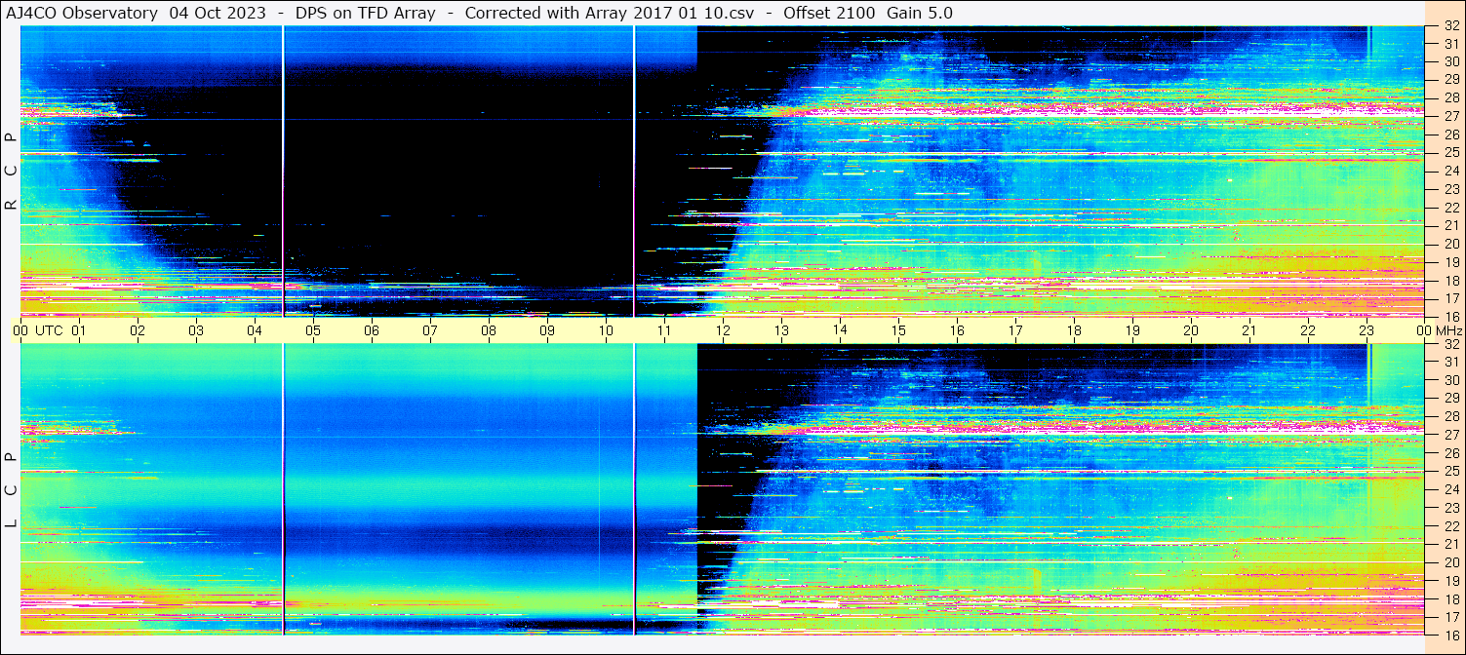Select the 05 hour tick on the time axis
Viewport: 1466px width, 655px height.
click(313, 330)
